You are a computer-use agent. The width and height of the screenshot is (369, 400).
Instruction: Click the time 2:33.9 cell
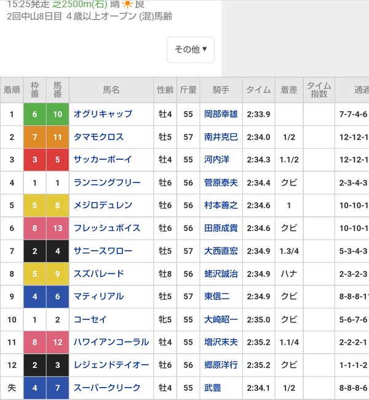[x=259, y=114]
